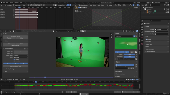Click the outliner filter funnel icon
Screen dimensions: 170x95
coord(165,5)
